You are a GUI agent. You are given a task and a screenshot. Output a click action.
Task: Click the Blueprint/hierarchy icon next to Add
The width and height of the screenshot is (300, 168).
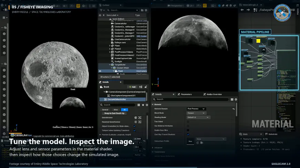[141, 87]
